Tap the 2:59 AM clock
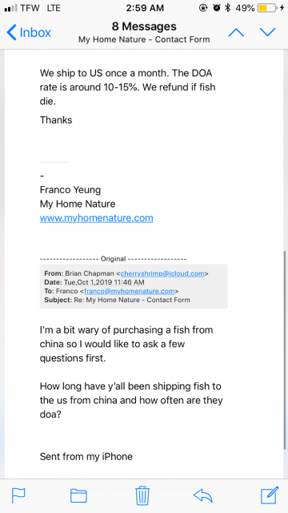 tap(145, 8)
